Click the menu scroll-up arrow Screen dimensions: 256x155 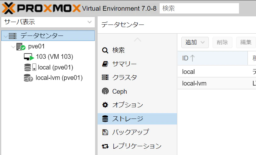(138, 40)
